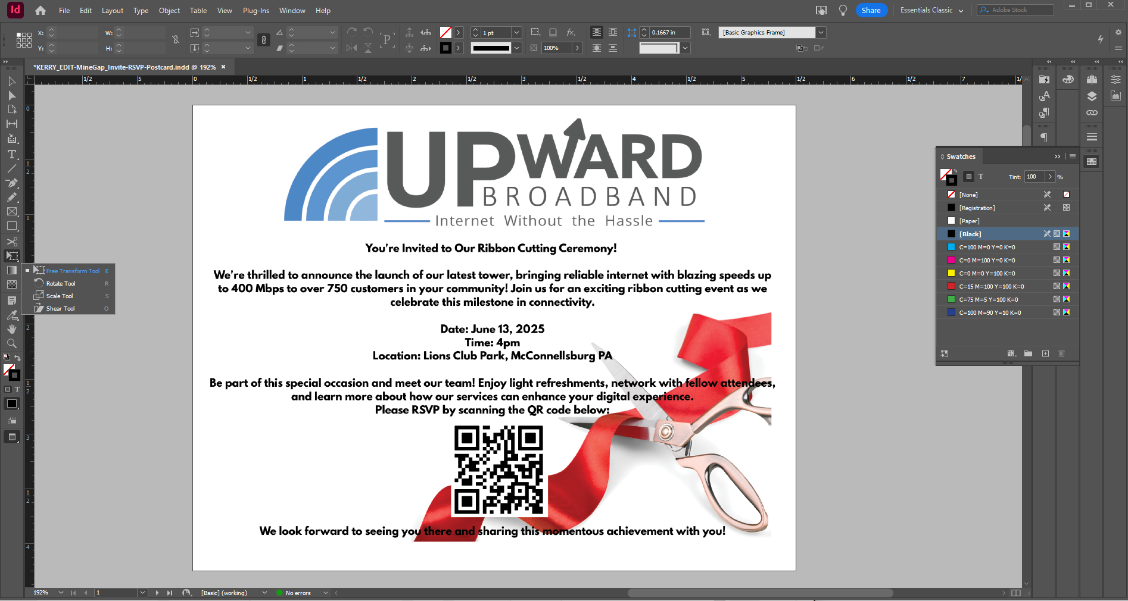
Task: Select the Type tool
Action: [11, 154]
